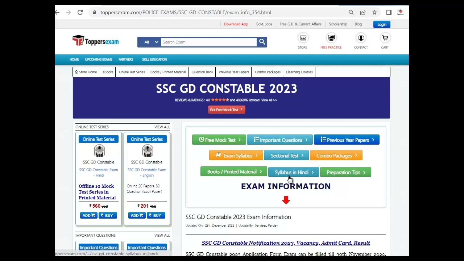Click Preparation Tips button

[x=345, y=172]
